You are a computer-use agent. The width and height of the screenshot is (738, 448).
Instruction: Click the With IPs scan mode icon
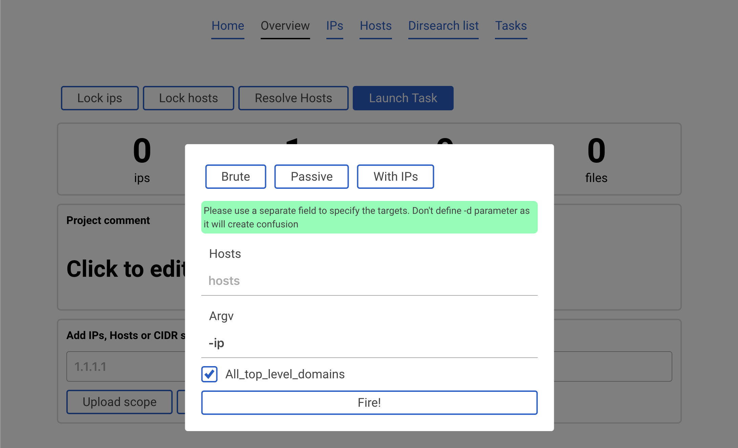pos(395,176)
